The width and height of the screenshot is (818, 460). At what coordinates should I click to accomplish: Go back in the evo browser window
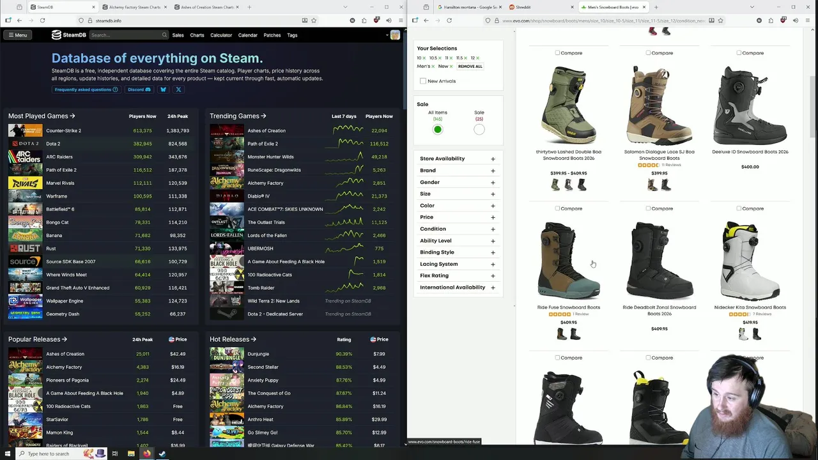click(426, 20)
